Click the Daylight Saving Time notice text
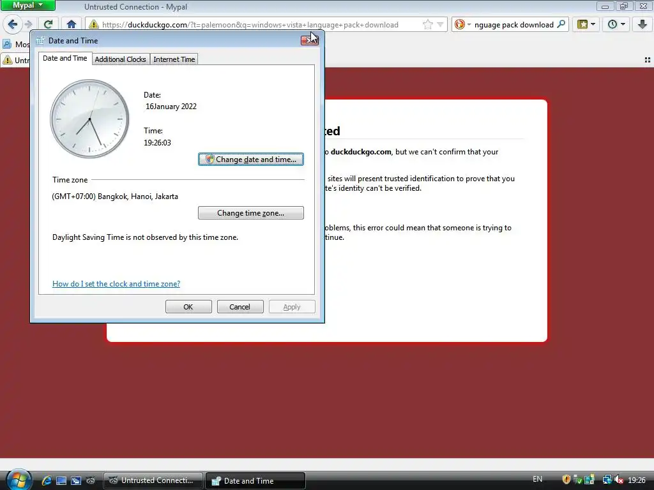The image size is (654, 490). click(145, 237)
